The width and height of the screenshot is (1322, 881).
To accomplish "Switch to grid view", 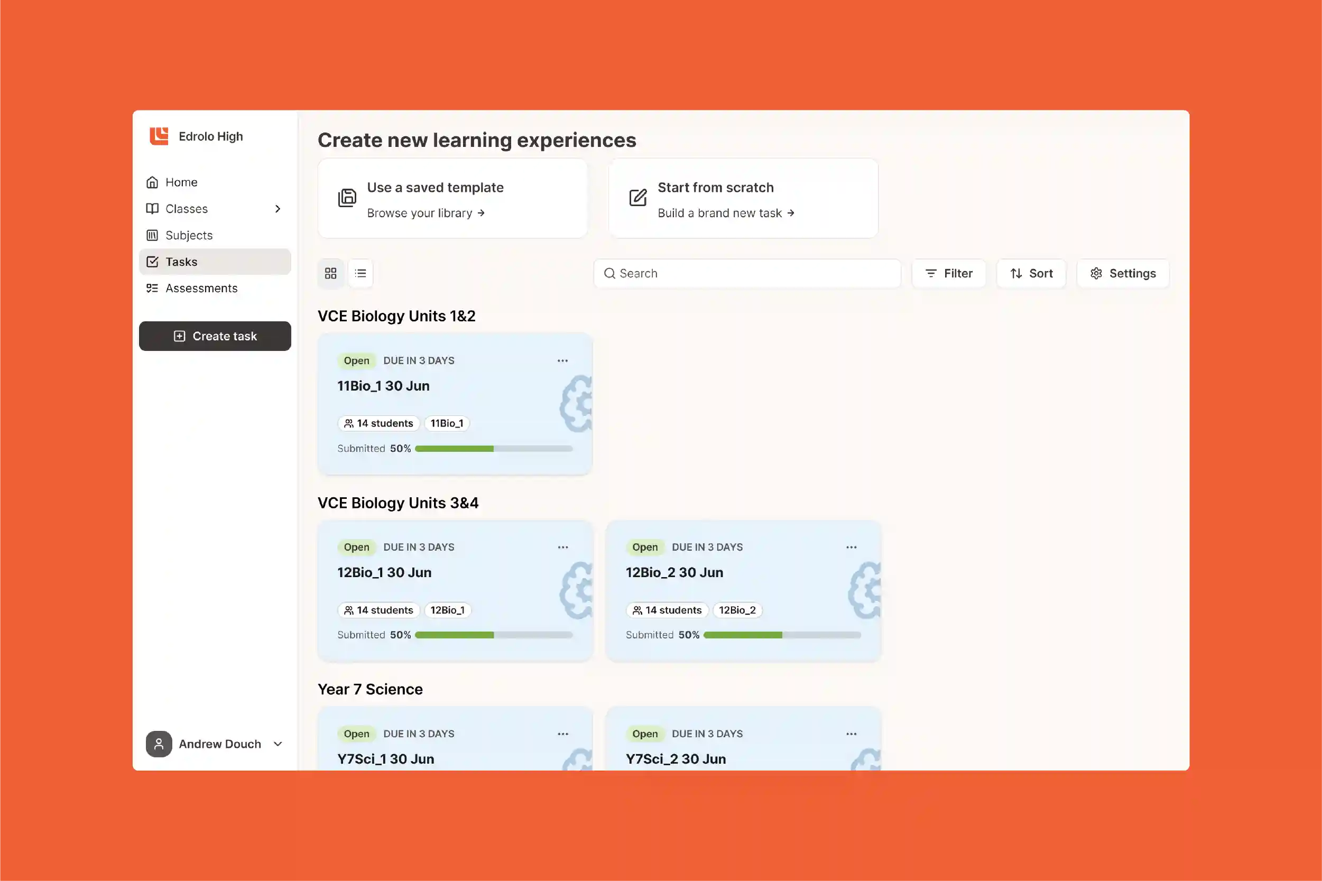I will (x=330, y=273).
